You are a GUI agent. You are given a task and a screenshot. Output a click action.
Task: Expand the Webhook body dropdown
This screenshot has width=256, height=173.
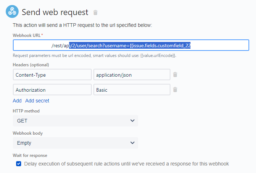(75, 143)
